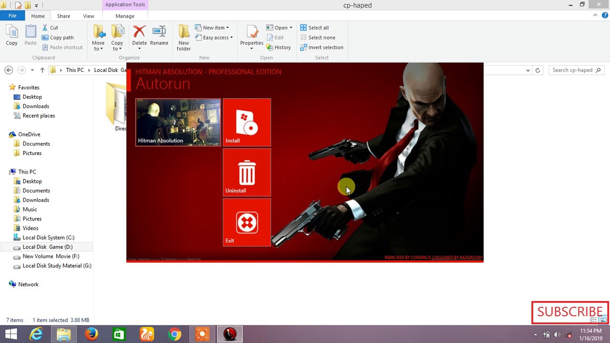Open the History icon in the Open group

(x=279, y=47)
